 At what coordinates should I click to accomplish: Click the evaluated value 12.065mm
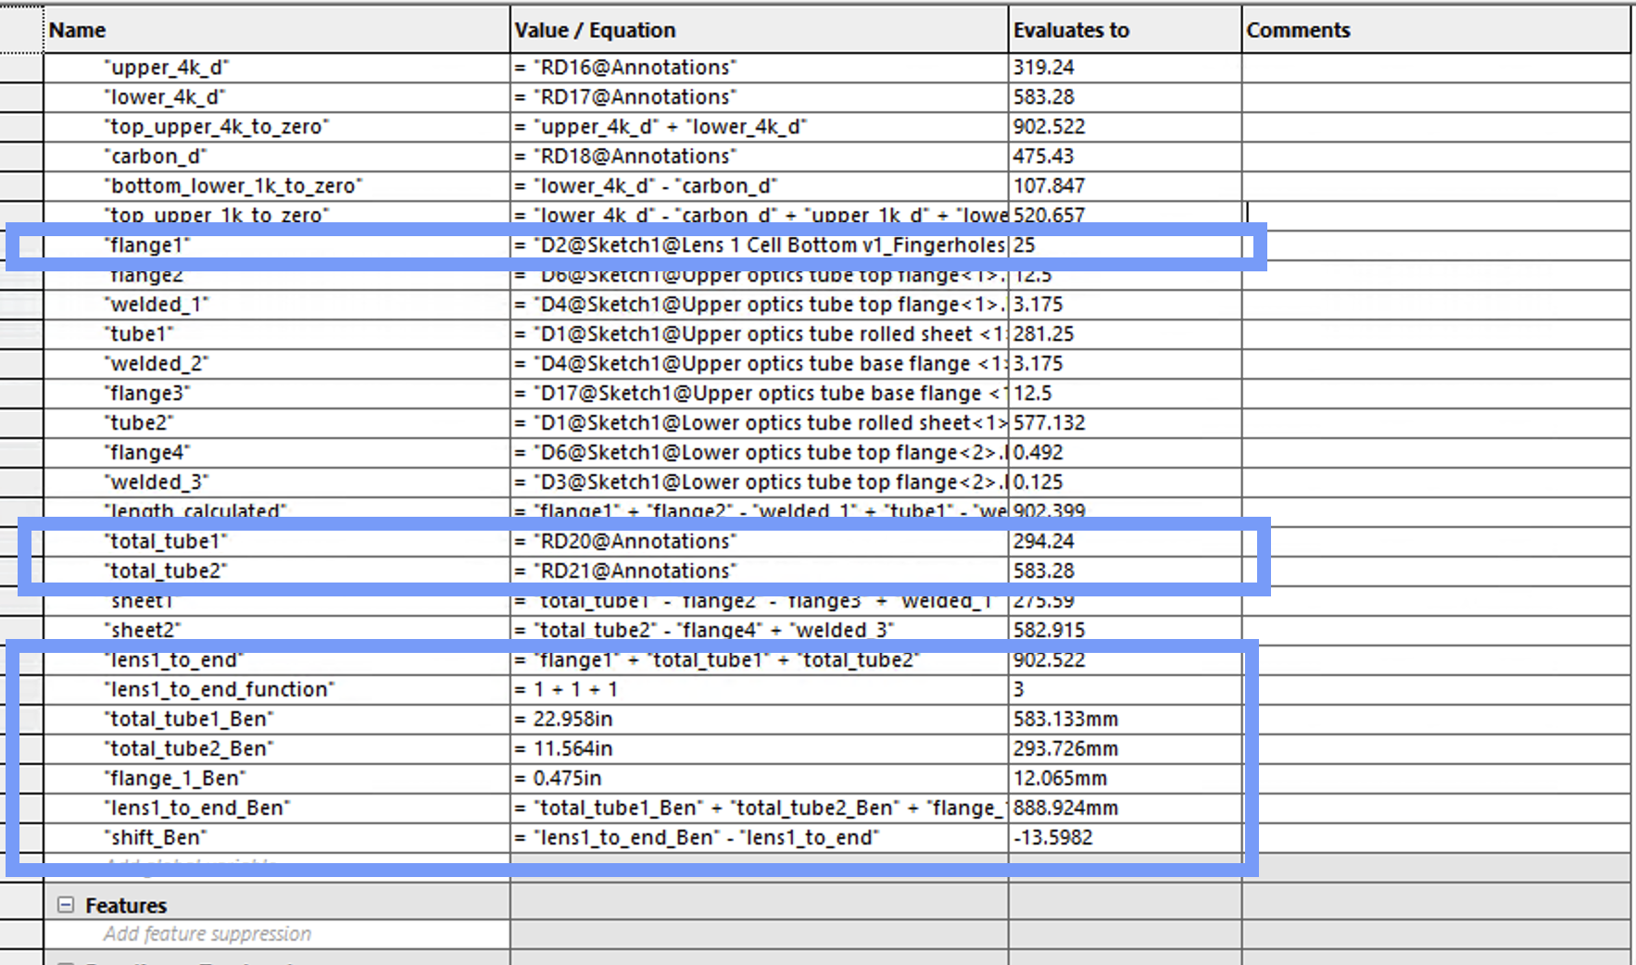tap(1060, 779)
